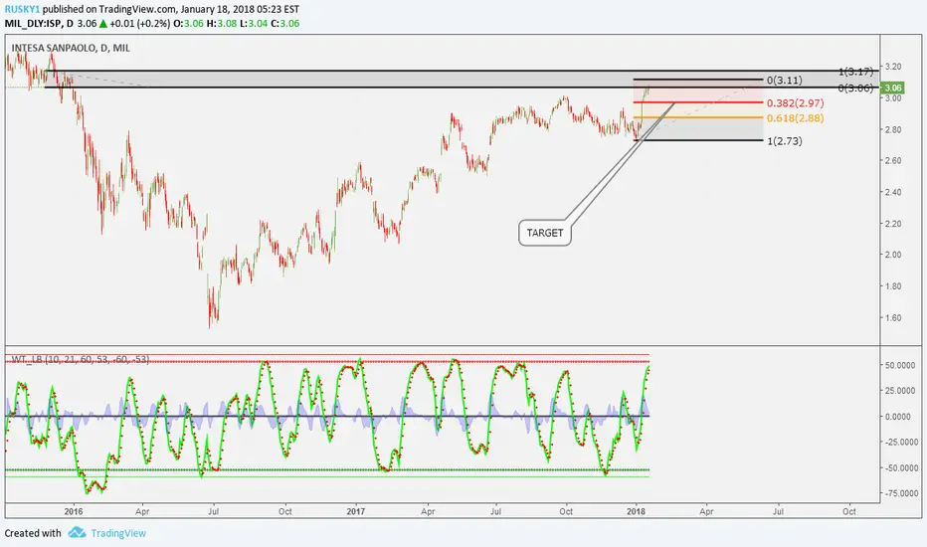Image resolution: width=927 pixels, height=547 pixels.
Task: Click the INTESA SANPAOLO, D, MIL chart title
Action: click(71, 48)
